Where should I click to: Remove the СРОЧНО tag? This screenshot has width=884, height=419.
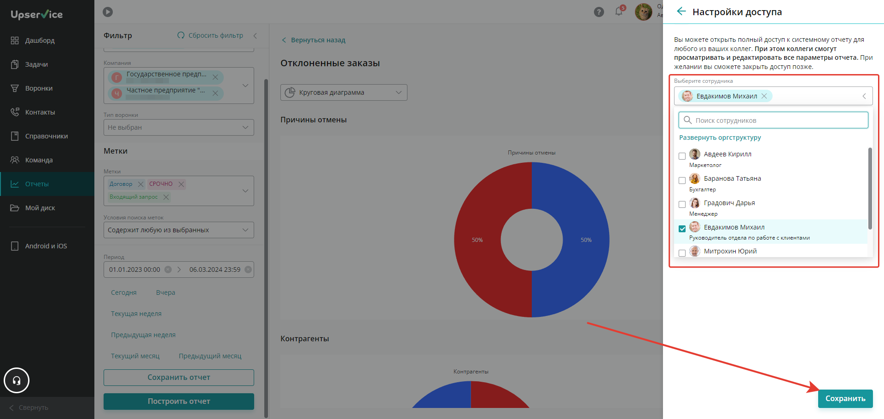[181, 184]
